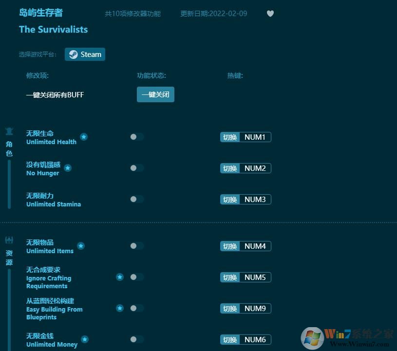Viewport: 397px width, 351px height.
Task: Click star icon beside Easy Building From Blueprints
Action: [120, 308]
